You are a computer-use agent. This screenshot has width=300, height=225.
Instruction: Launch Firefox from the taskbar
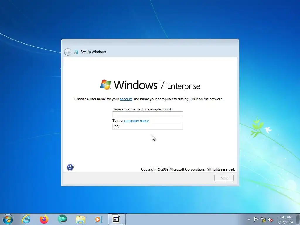(x=44, y=219)
